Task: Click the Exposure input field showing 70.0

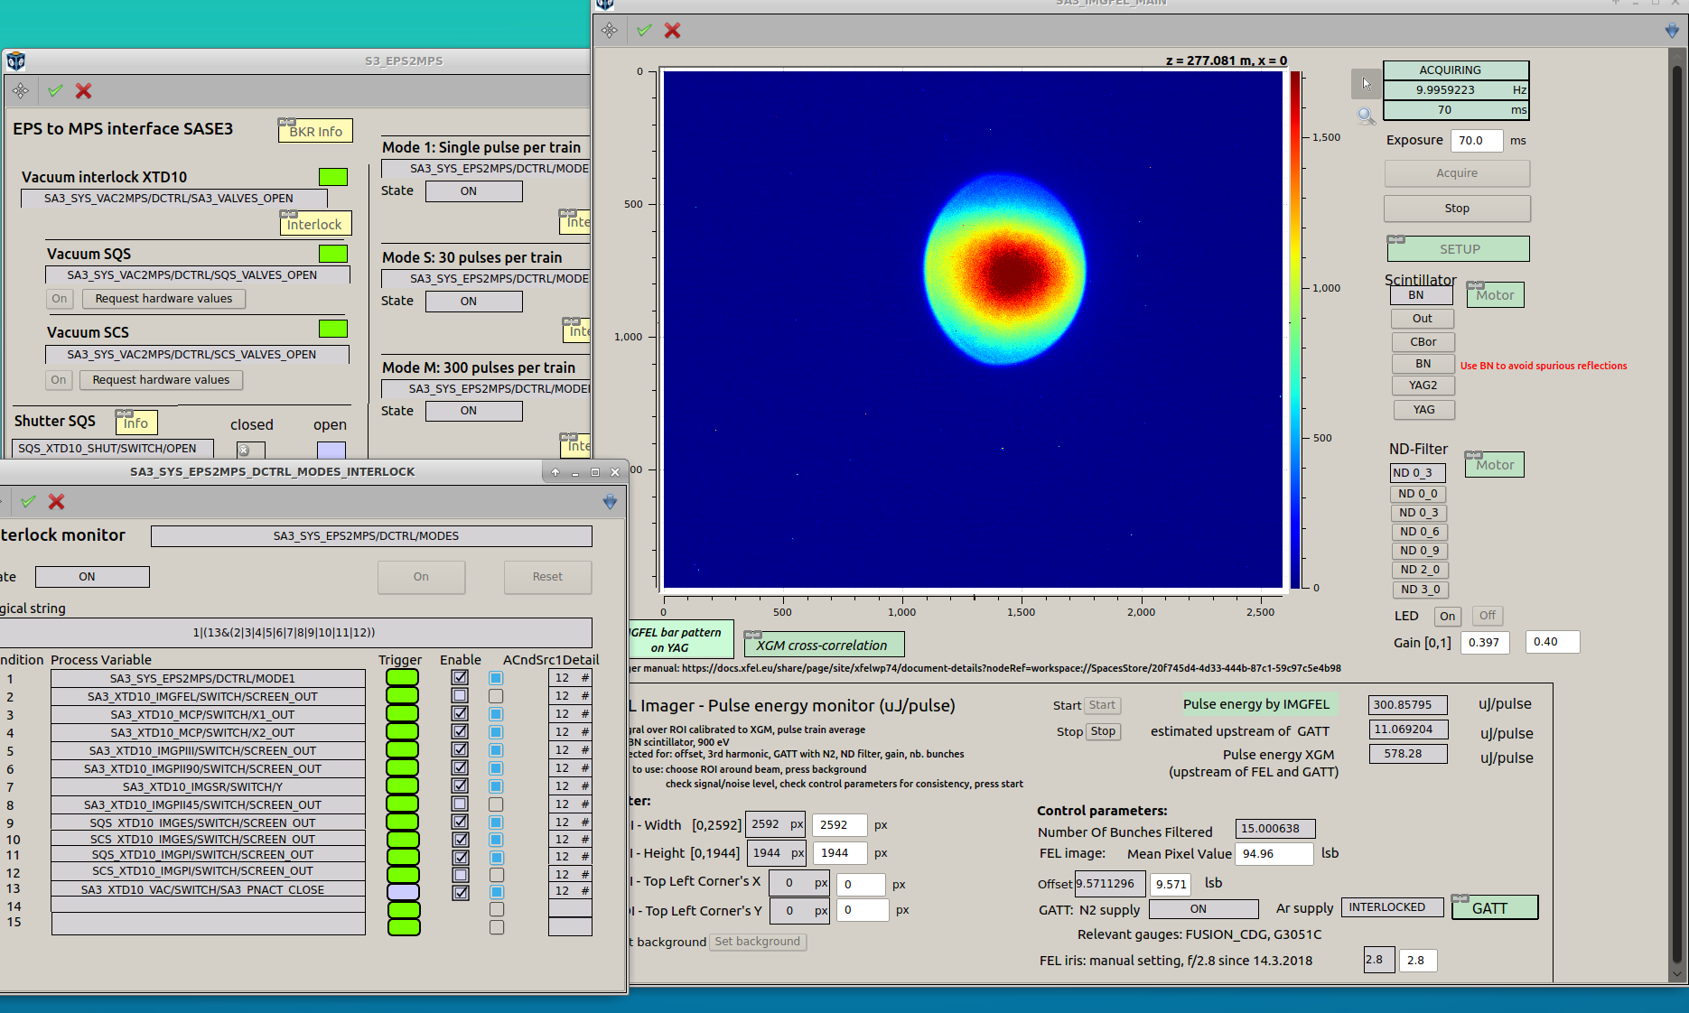Action: [x=1476, y=141]
